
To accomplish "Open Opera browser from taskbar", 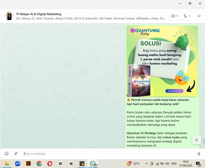I will [x=50, y=164].
